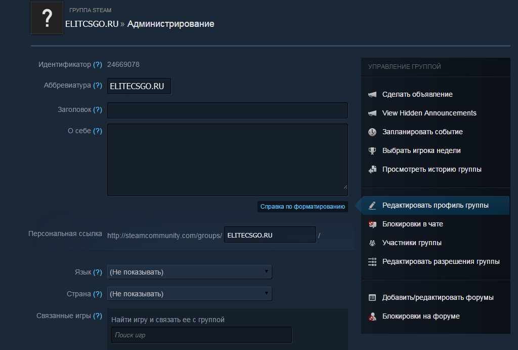The image size is (518, 350).
Task: Click the members icon for Участники группы
Action: pyautogui.click(x=372, y=243)
